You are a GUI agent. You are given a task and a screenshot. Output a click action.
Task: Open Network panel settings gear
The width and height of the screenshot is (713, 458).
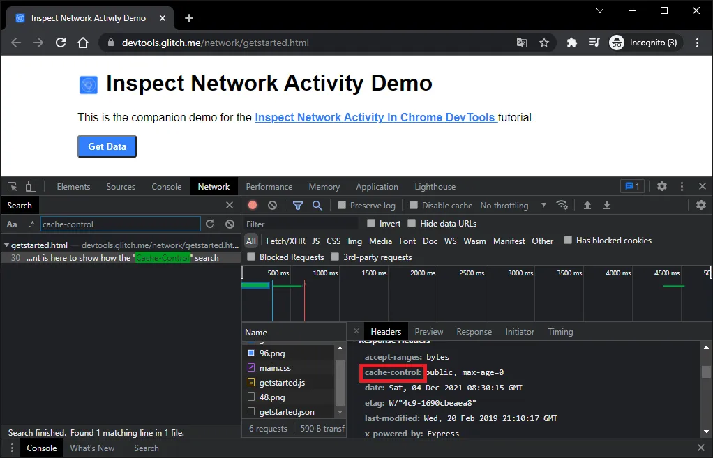coord(701,205)
